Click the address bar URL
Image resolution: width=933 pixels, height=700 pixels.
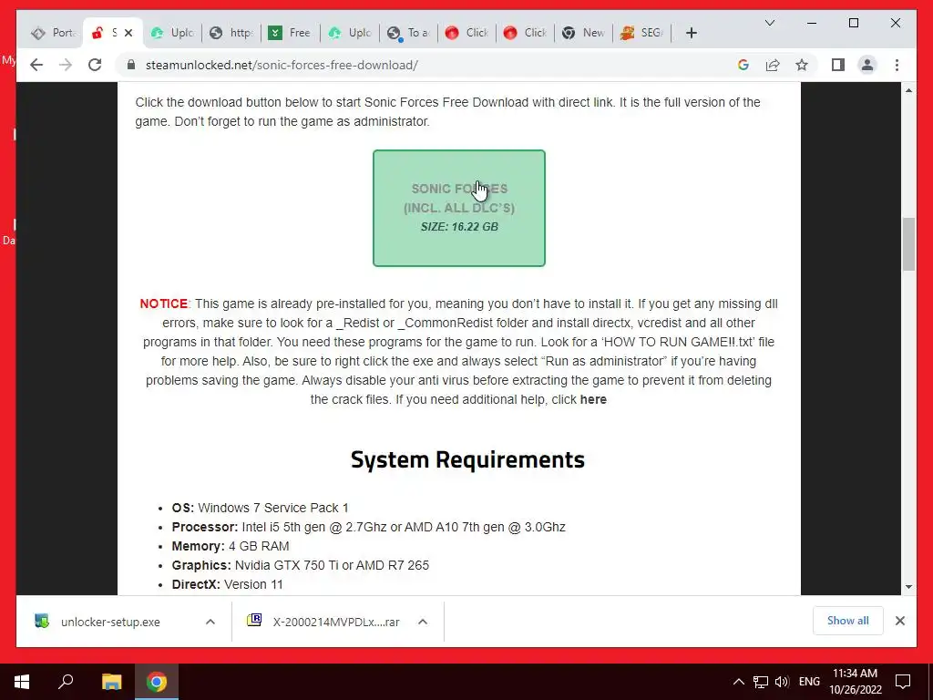pos(282,65)
